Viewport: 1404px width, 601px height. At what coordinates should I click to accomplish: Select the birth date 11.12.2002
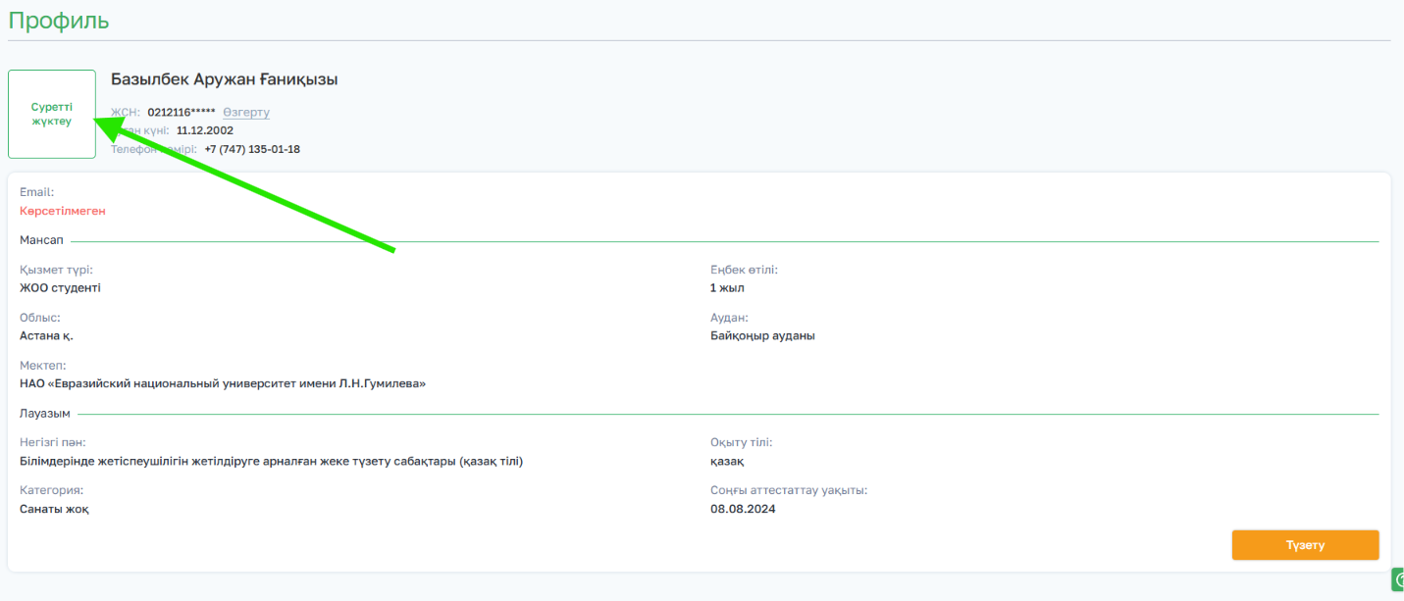tap(205, 130)
